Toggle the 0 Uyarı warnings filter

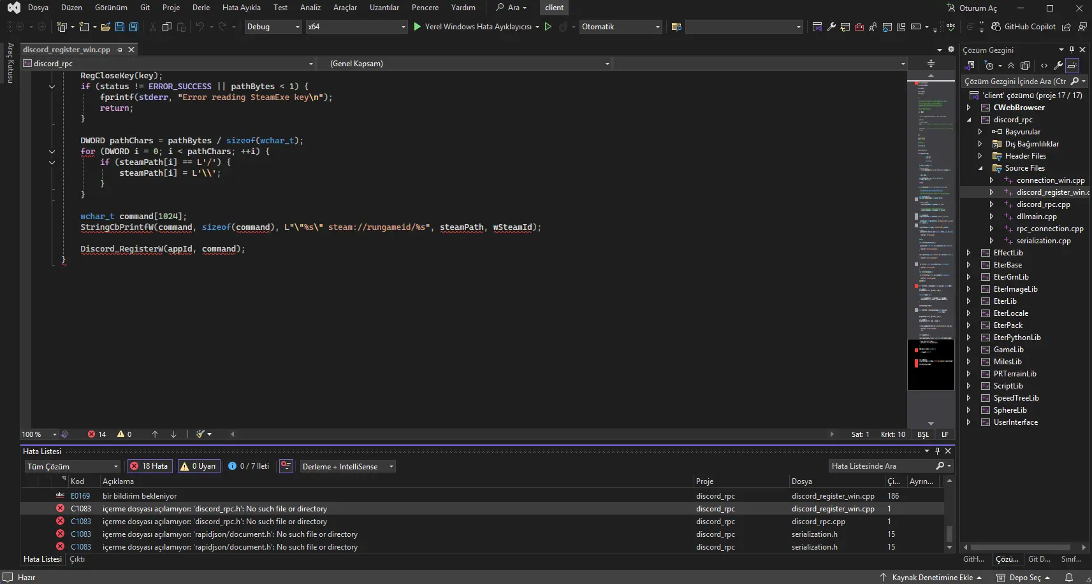tap(199, 466)
